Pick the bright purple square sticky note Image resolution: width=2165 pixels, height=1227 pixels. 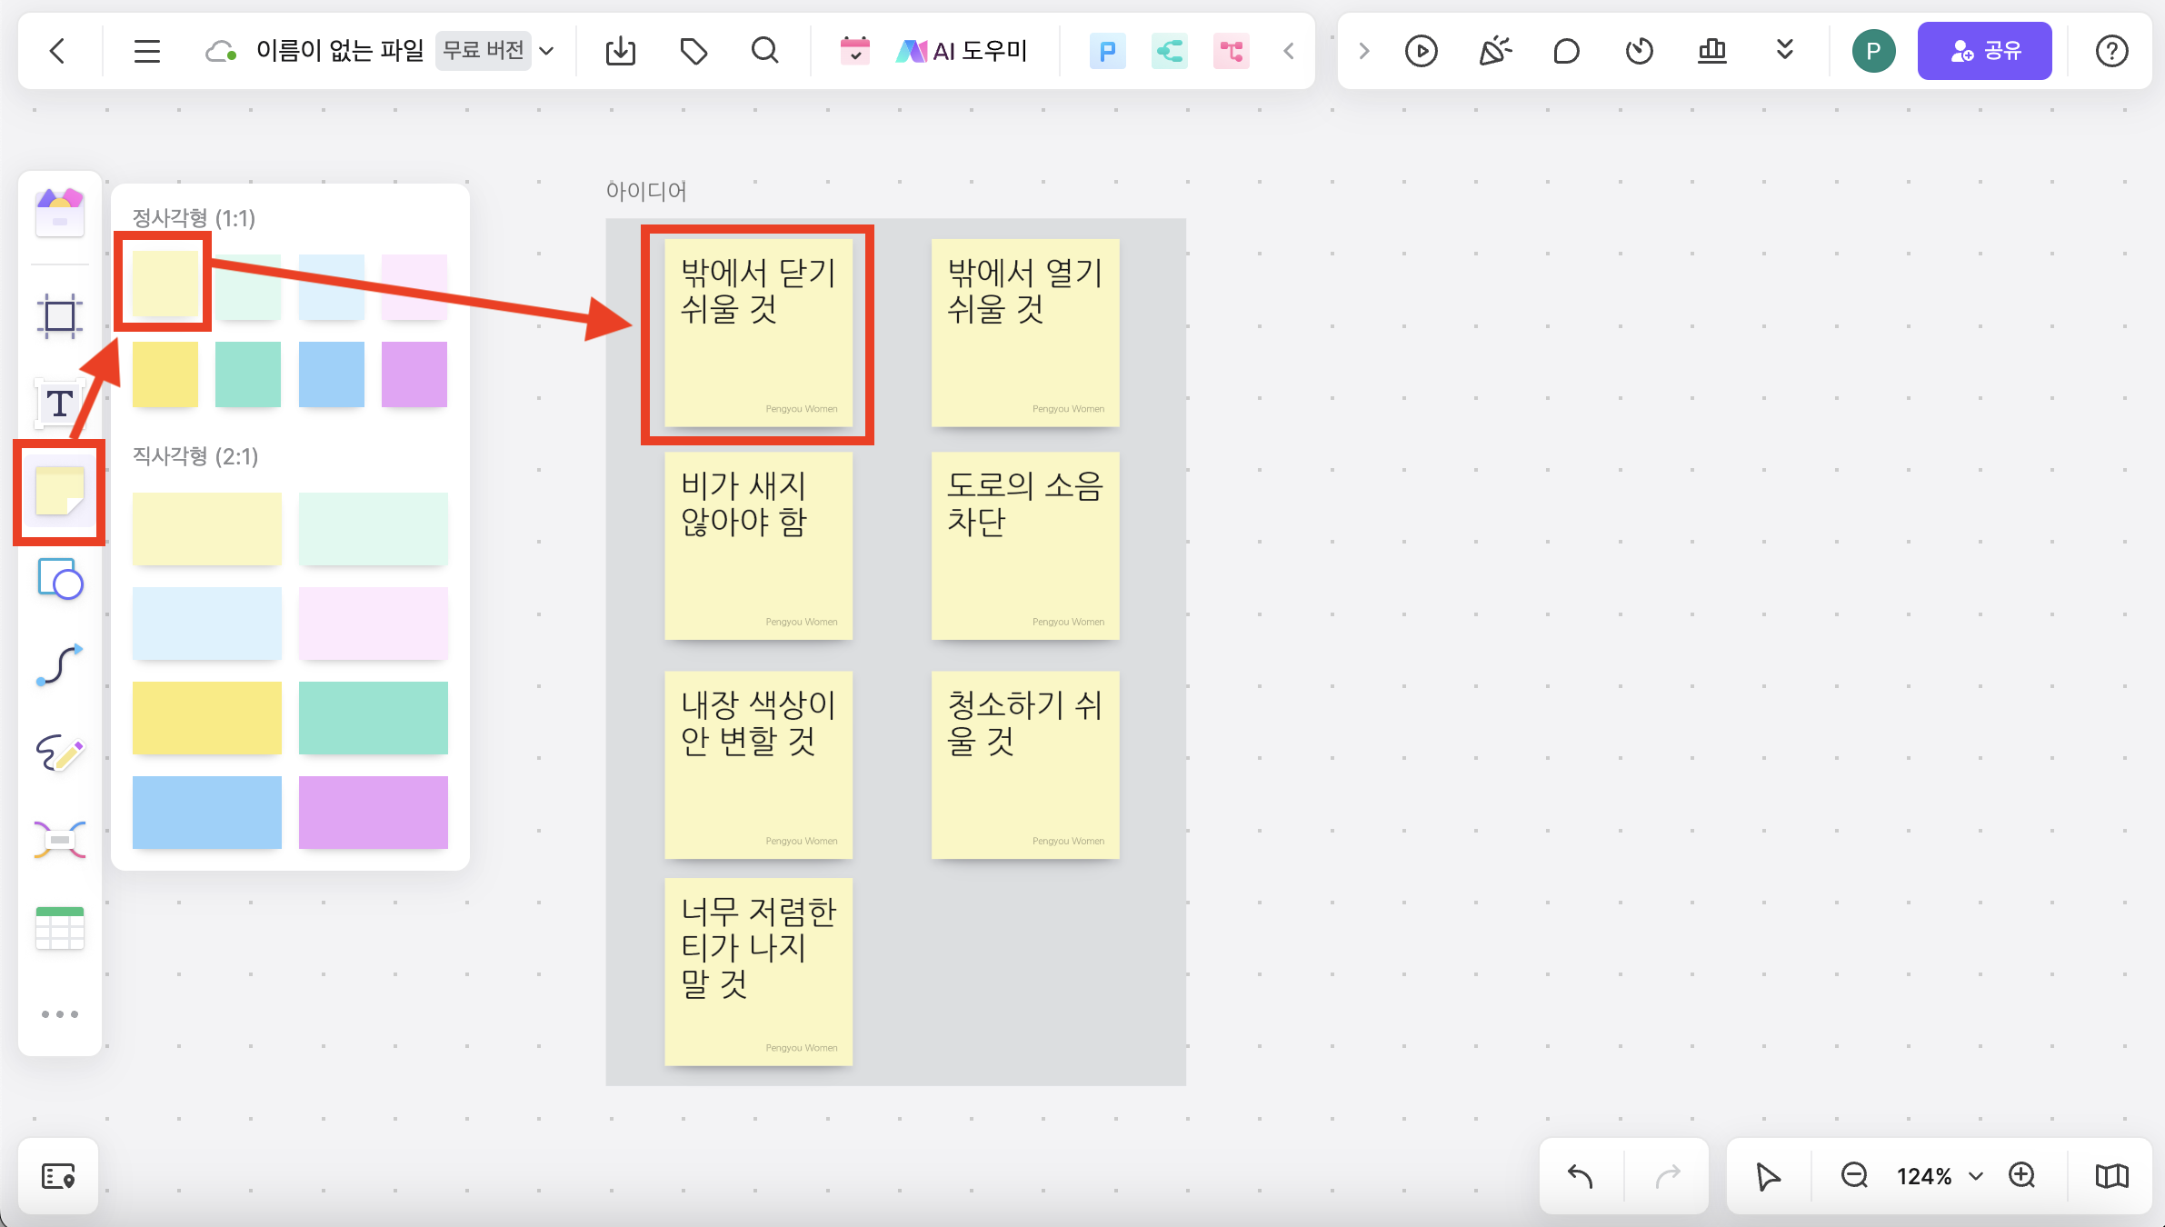tap(414, 374)
